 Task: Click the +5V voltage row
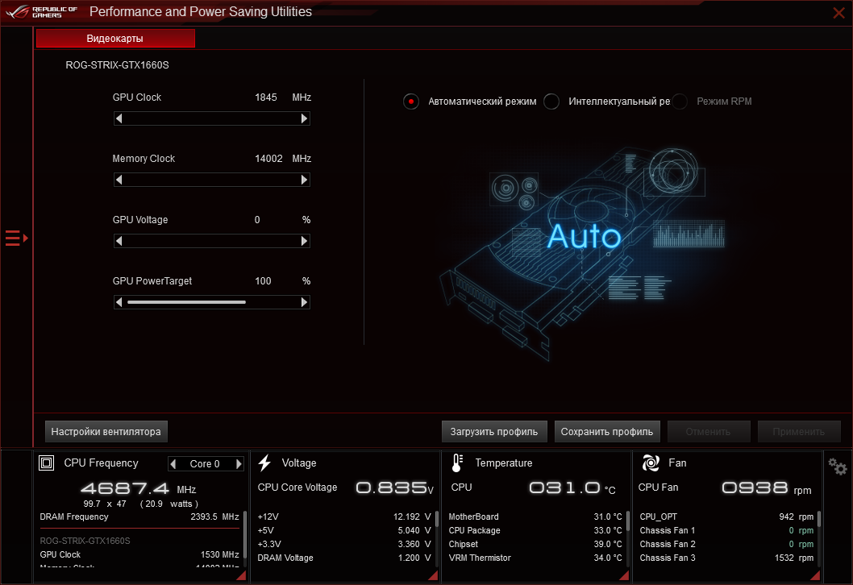point(344,531)
